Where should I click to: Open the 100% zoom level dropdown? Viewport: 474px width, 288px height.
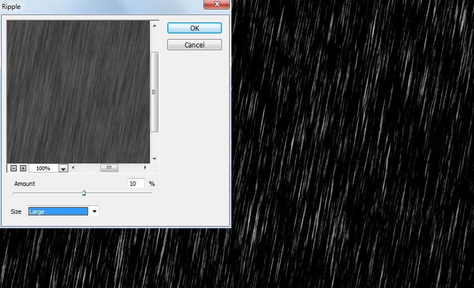coord(63,169)
